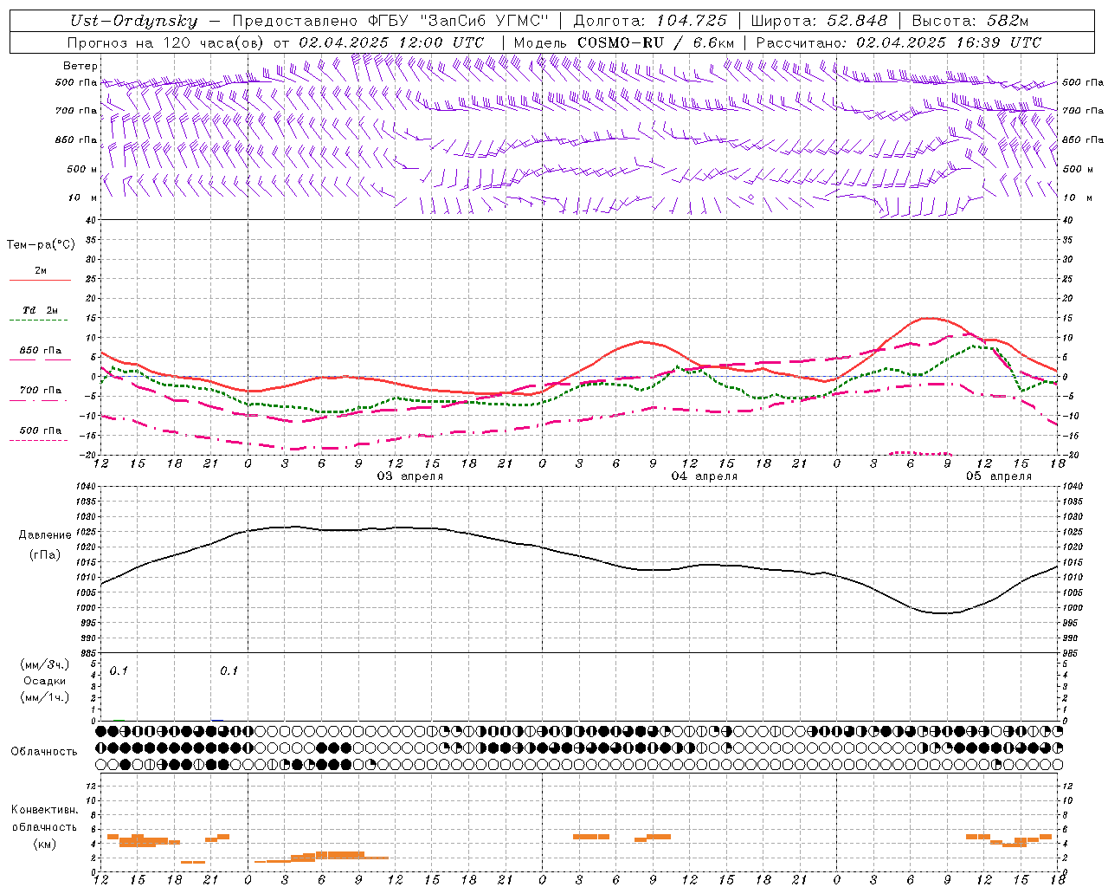Click the date label 03 апреля
The image size is (1108, 887).
pos(410,476)
